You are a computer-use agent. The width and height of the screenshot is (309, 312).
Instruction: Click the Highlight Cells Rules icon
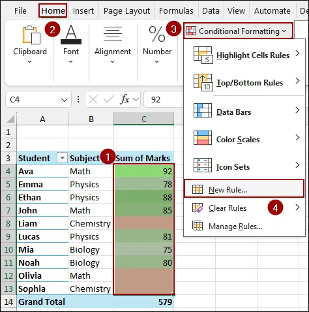203,55
